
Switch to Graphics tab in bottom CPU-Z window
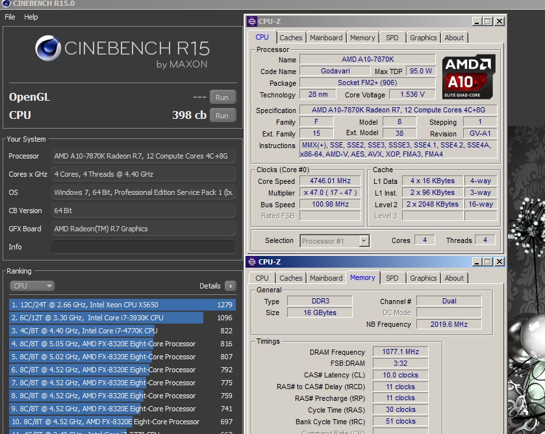(424, 278)
